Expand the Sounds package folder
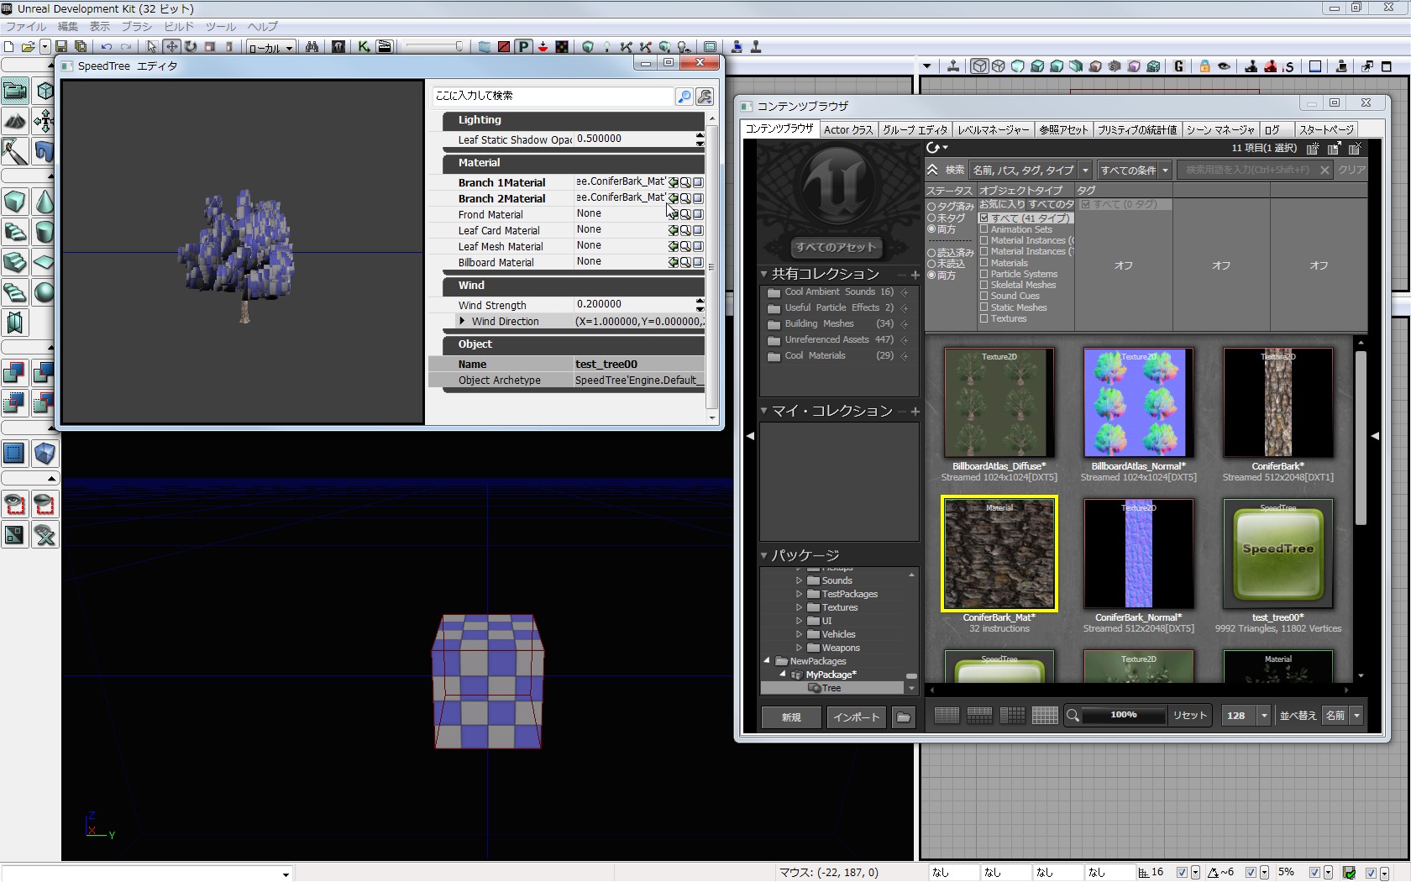This screenshot has height=882, width=1411. pos(799,580)
